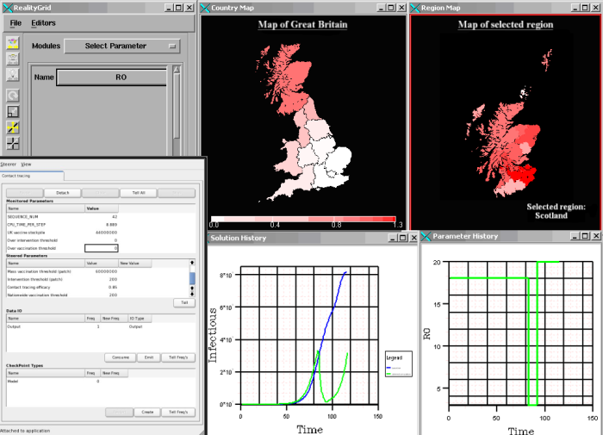Click Contact tracing efficacy row
This screenshot has width=603, height=435.
[x=78, y=288]
